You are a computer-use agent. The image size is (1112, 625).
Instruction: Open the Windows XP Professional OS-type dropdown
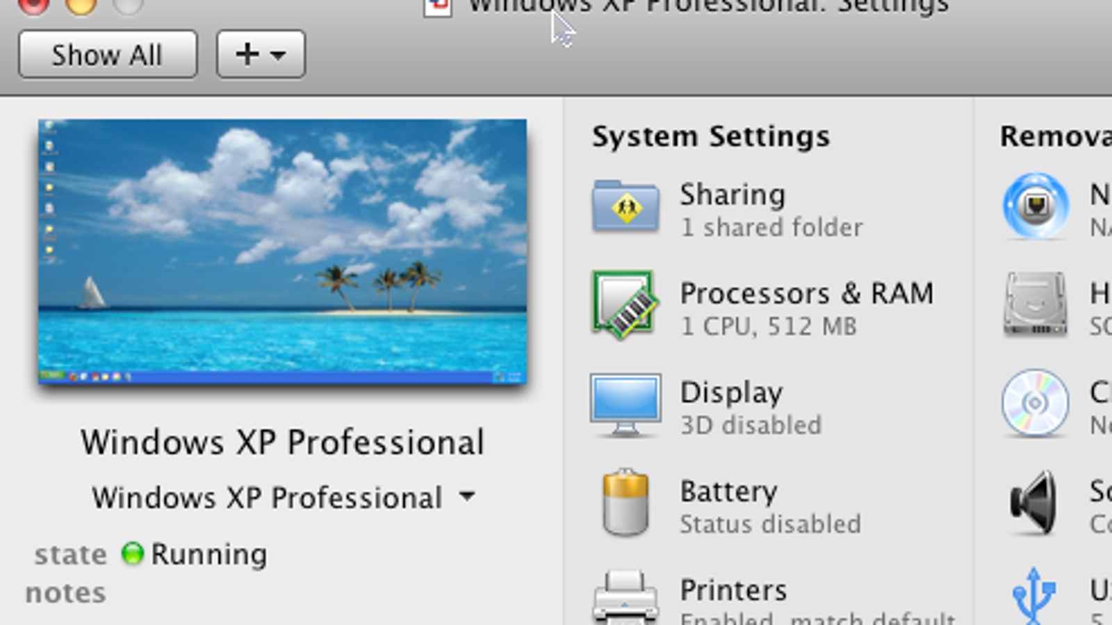(284, 497)
